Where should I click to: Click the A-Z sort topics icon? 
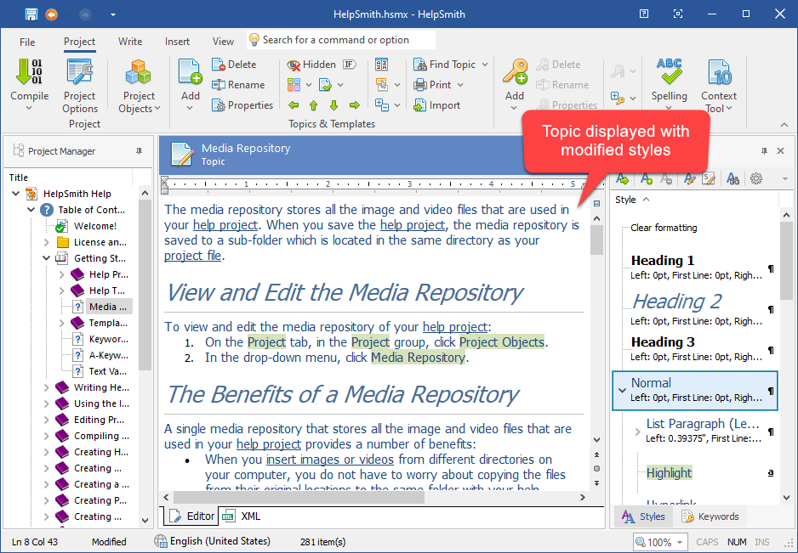(x=382, y=65)
